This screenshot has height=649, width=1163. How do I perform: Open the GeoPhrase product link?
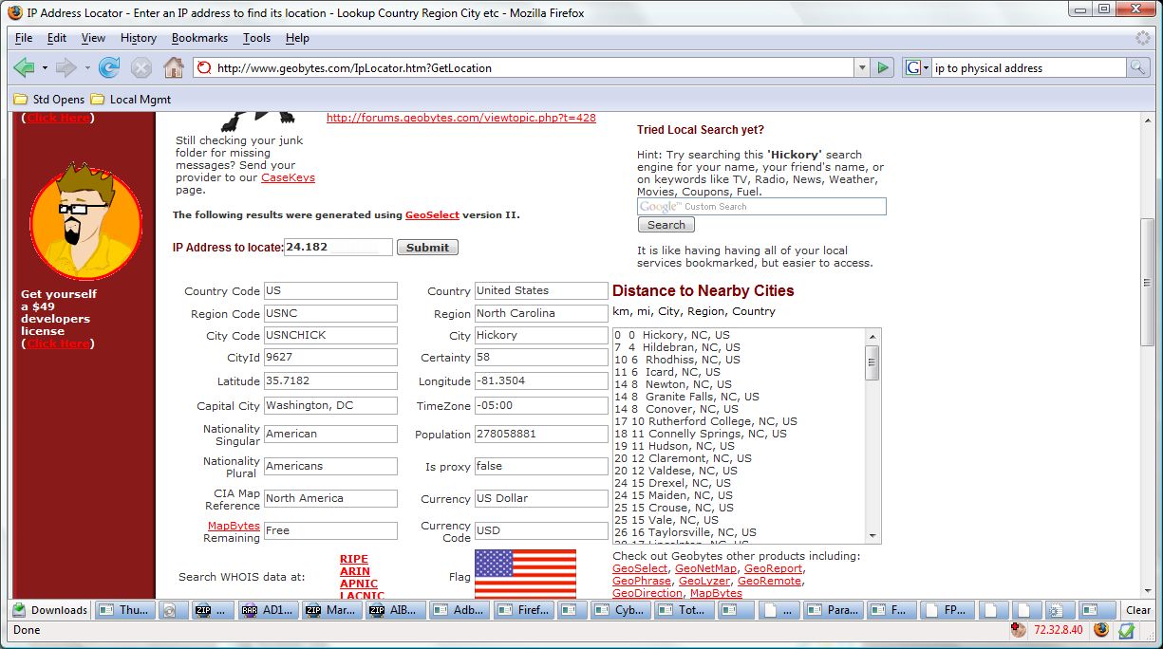[641, 581]
